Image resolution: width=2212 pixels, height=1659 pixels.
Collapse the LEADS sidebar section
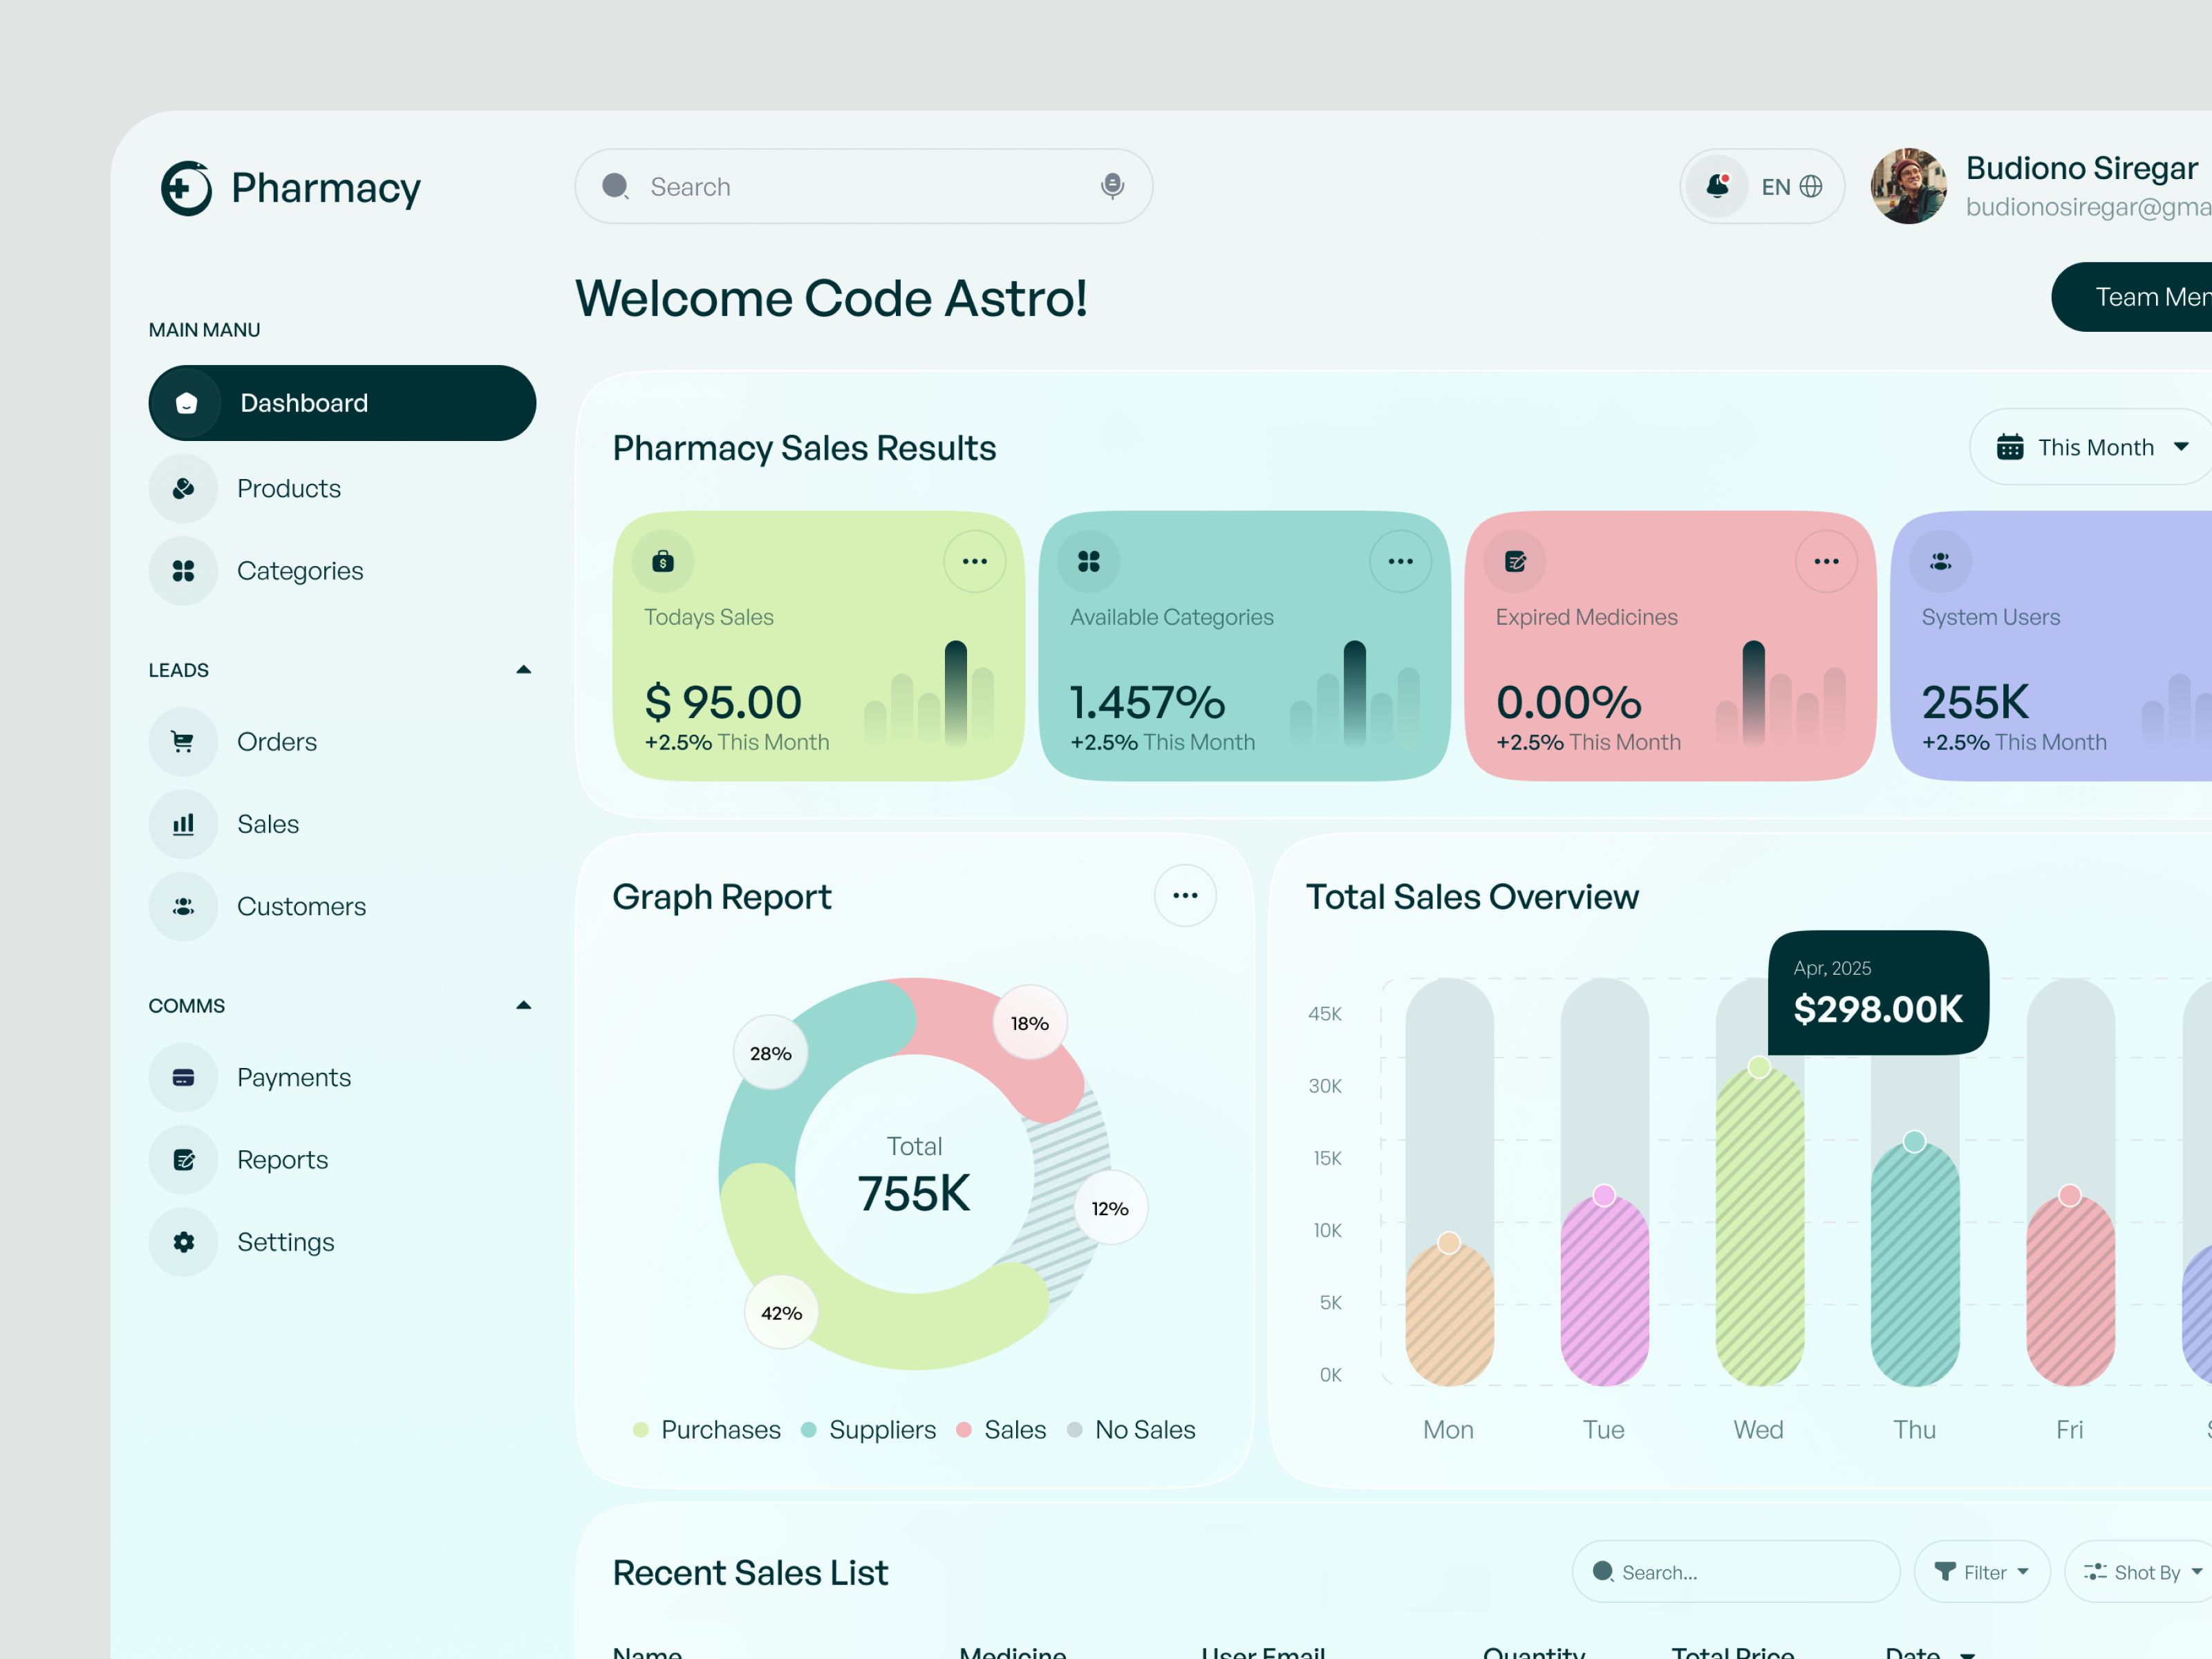coord(524,669)
